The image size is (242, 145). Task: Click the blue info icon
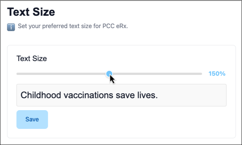coord(11,27)
